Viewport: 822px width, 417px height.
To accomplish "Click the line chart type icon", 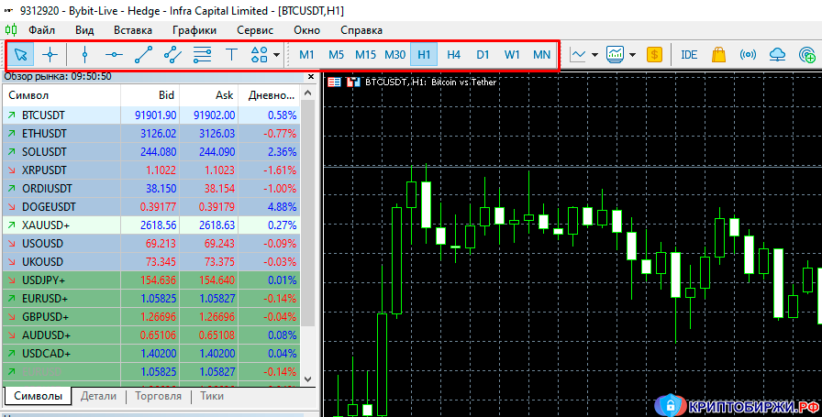I will 578,54.
